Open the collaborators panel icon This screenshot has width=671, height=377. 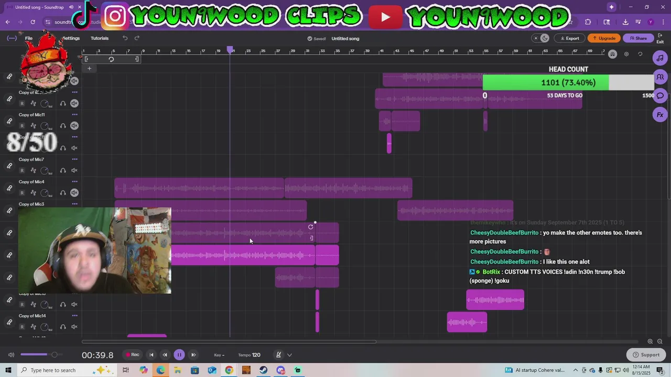[660, 77]
